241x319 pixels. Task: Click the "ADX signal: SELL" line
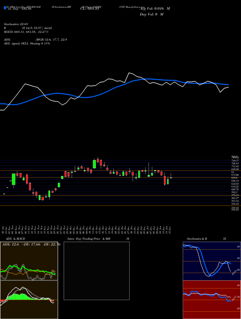click(x=17, y=43)
